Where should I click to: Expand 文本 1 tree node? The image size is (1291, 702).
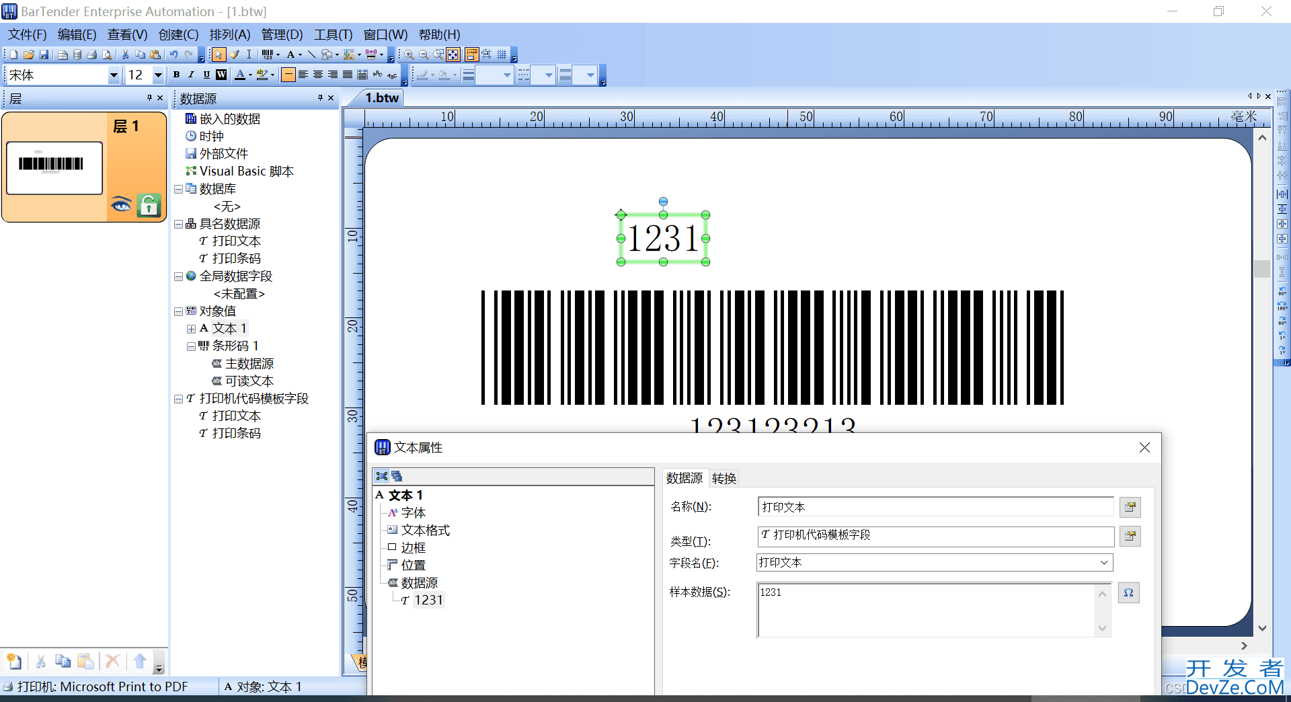[192, 329]
